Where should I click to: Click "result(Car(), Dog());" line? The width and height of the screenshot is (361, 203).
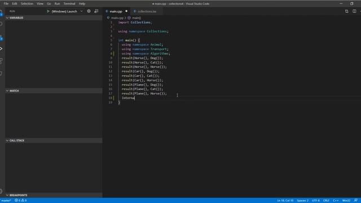click(x=140, y=72)
